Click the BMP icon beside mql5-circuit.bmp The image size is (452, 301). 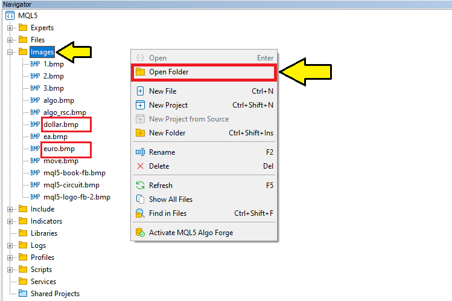(35, 185)
